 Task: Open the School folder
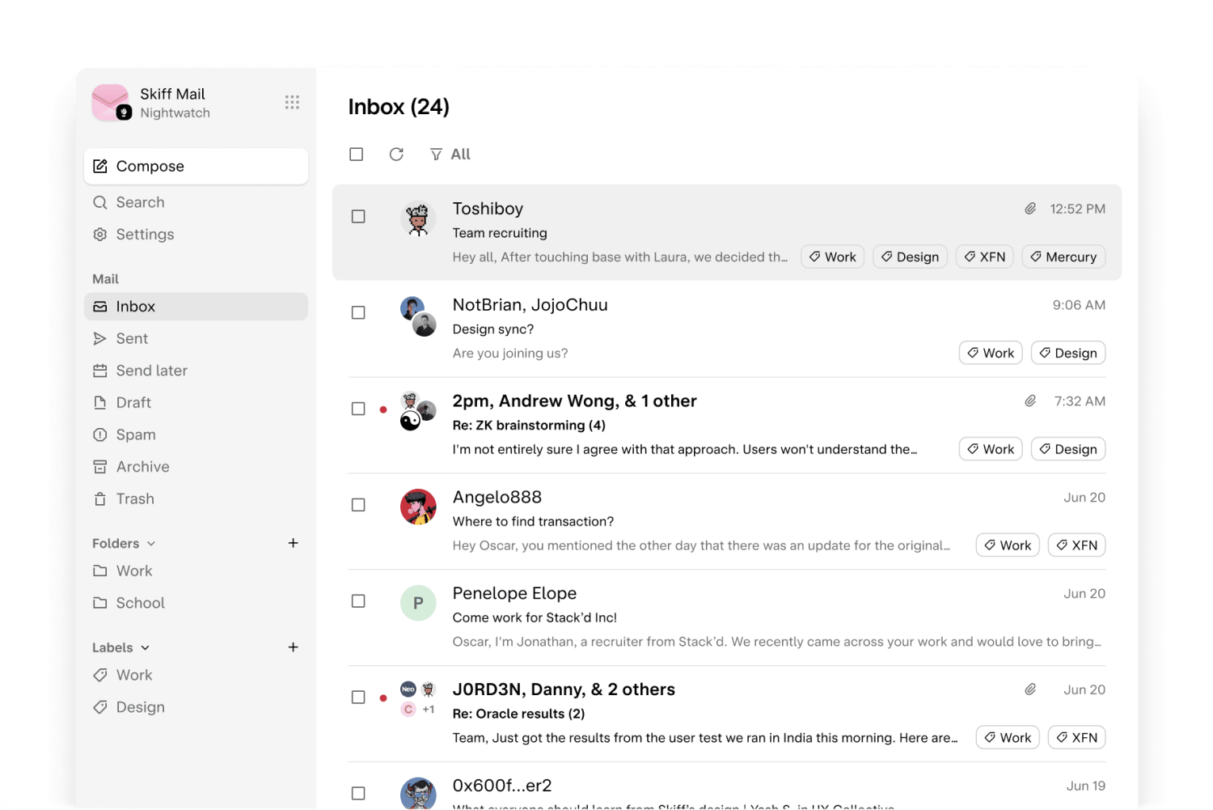point(140,603)
